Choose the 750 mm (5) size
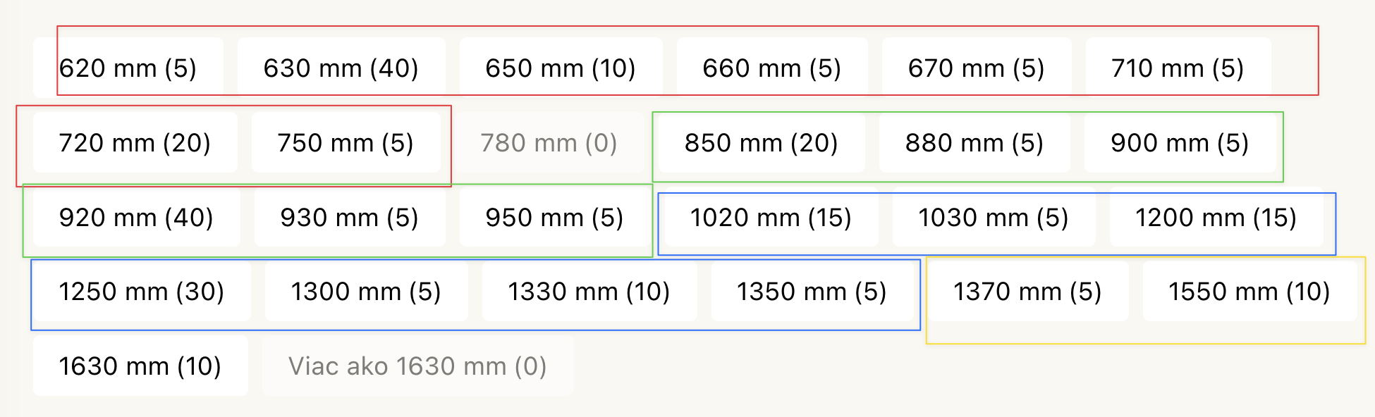 tap(346, 143)
